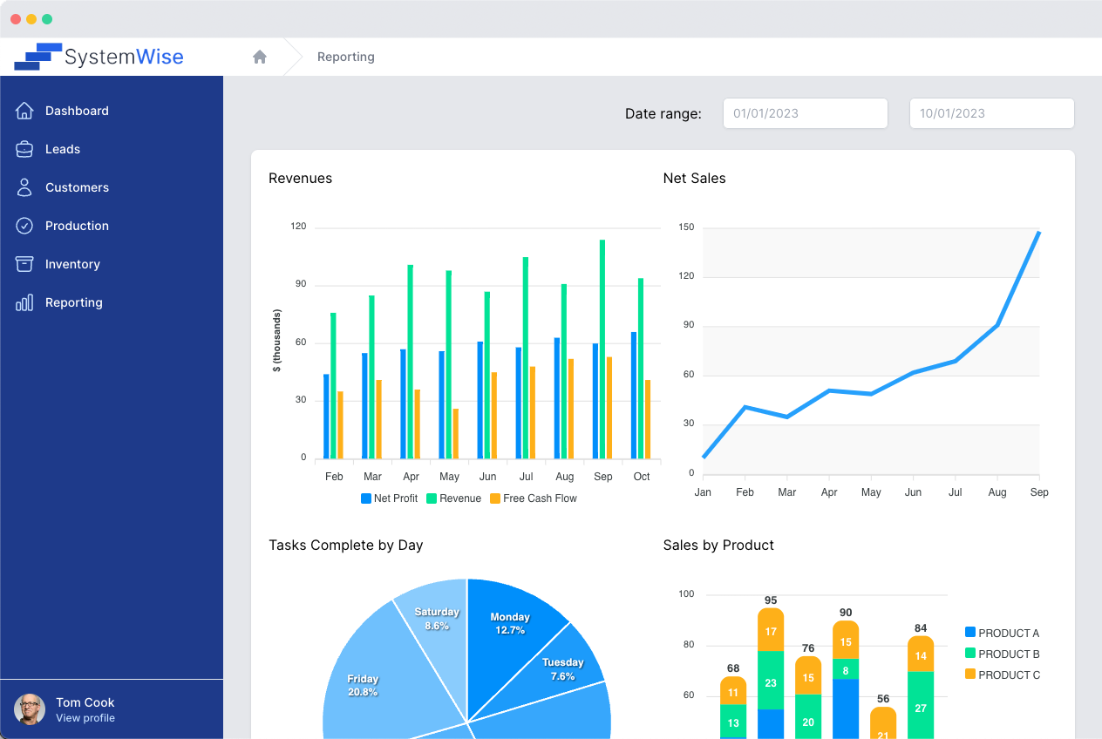Screen dimensions: 1102x739
Task: Click the Customers person icon
Action: [x=24, y=187]
